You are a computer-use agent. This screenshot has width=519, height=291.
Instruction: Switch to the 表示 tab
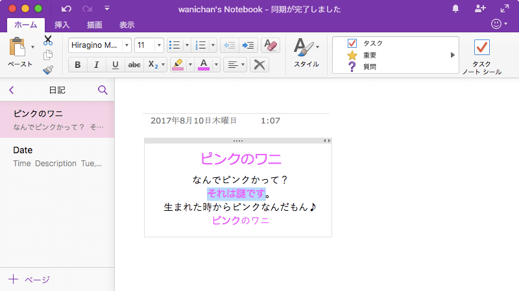(x=127, y=25)
